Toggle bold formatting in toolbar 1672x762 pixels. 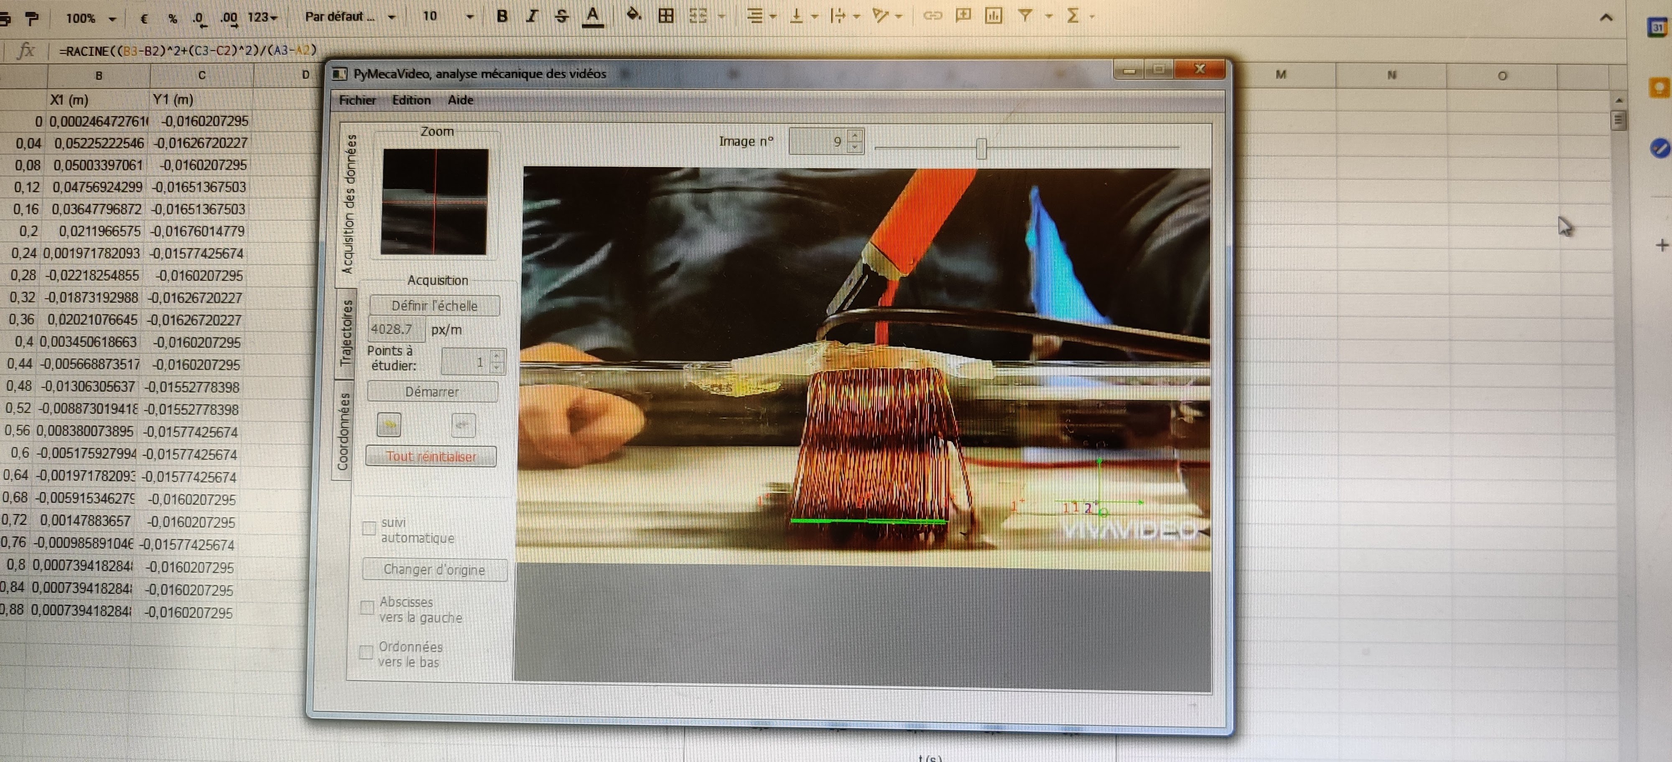(502, 16)
